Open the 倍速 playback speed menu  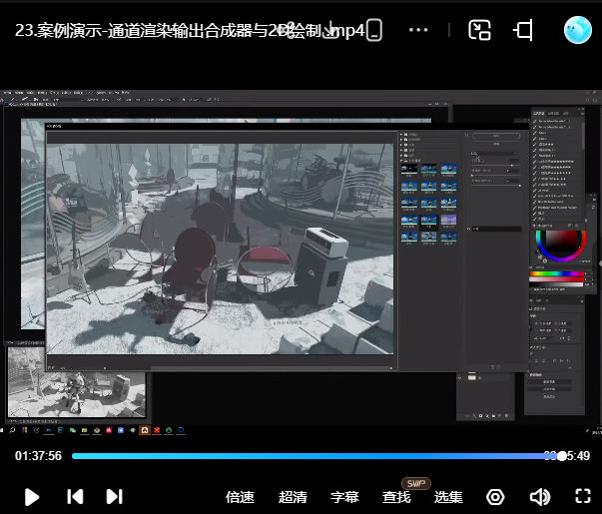pos(240,497)
